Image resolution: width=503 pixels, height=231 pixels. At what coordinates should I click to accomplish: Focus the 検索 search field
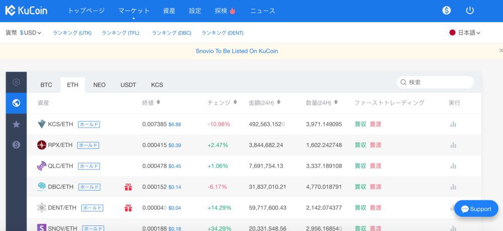[435, 82]
